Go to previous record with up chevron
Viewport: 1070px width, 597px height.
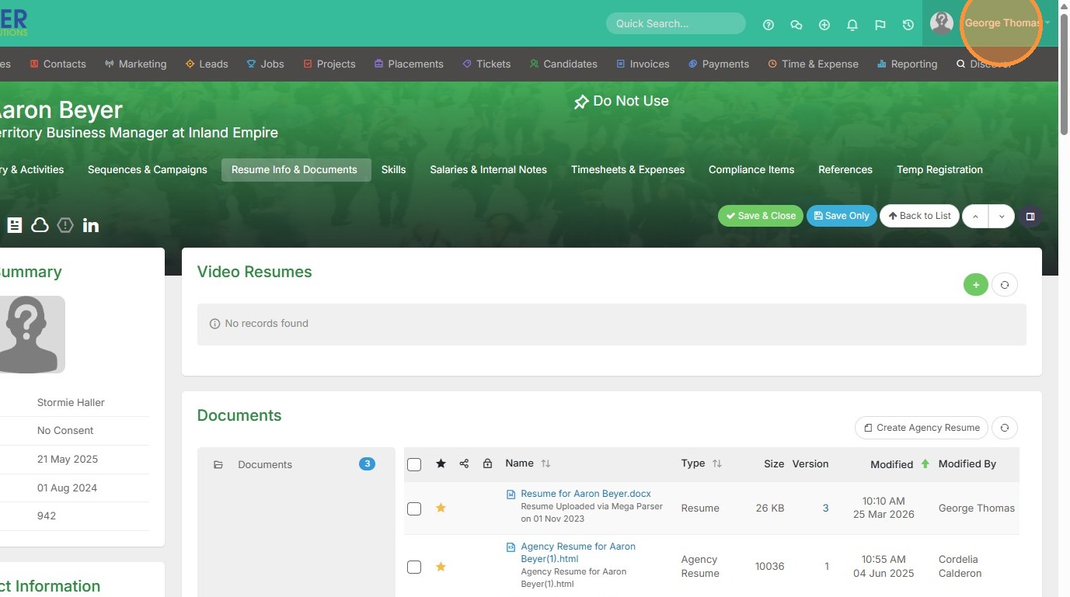(x=975, y=217)
